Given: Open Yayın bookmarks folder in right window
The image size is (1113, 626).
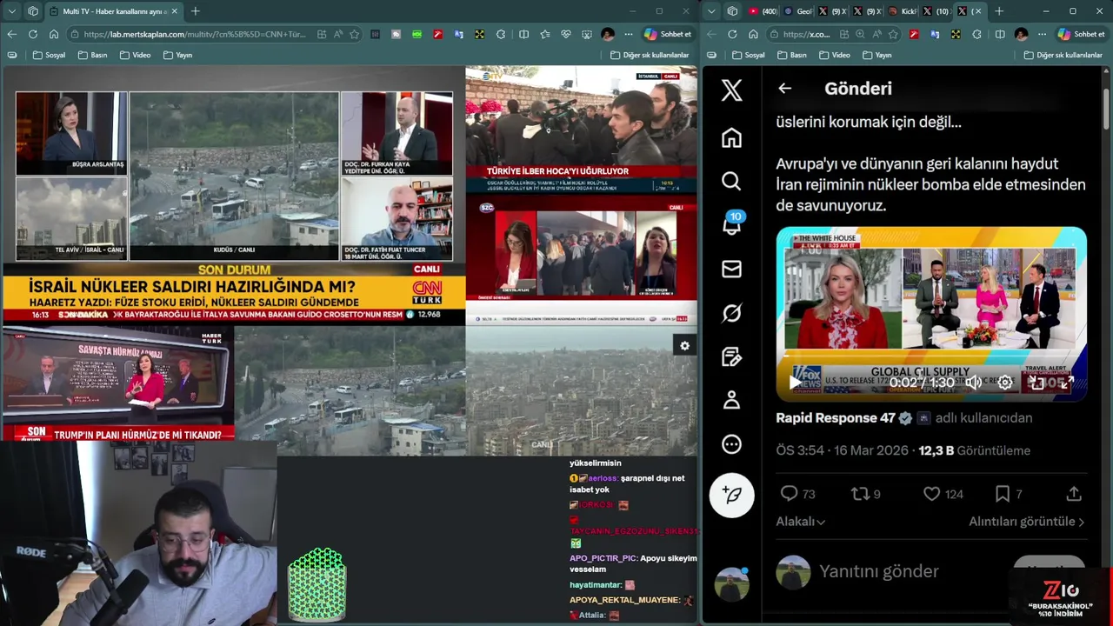Looking at the screenshot, I should tap(876, 55).
